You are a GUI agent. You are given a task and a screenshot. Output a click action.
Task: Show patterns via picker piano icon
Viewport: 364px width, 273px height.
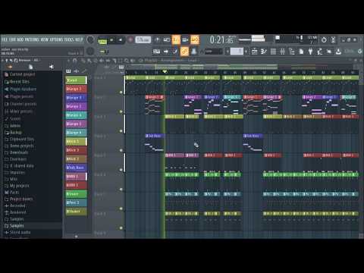[68, 71]
